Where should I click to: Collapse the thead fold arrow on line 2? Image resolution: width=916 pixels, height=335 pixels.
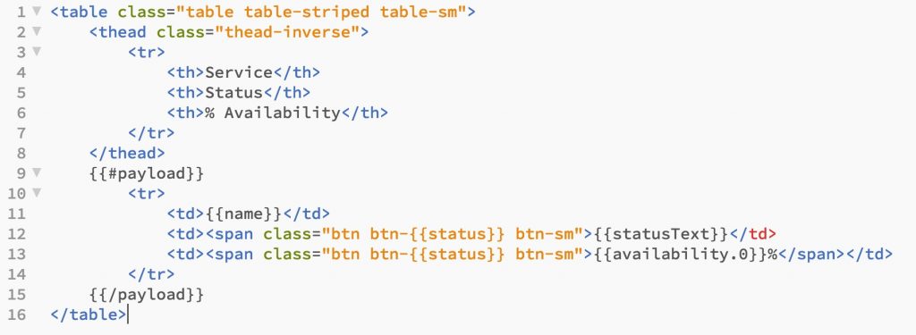tap(37, 31)
